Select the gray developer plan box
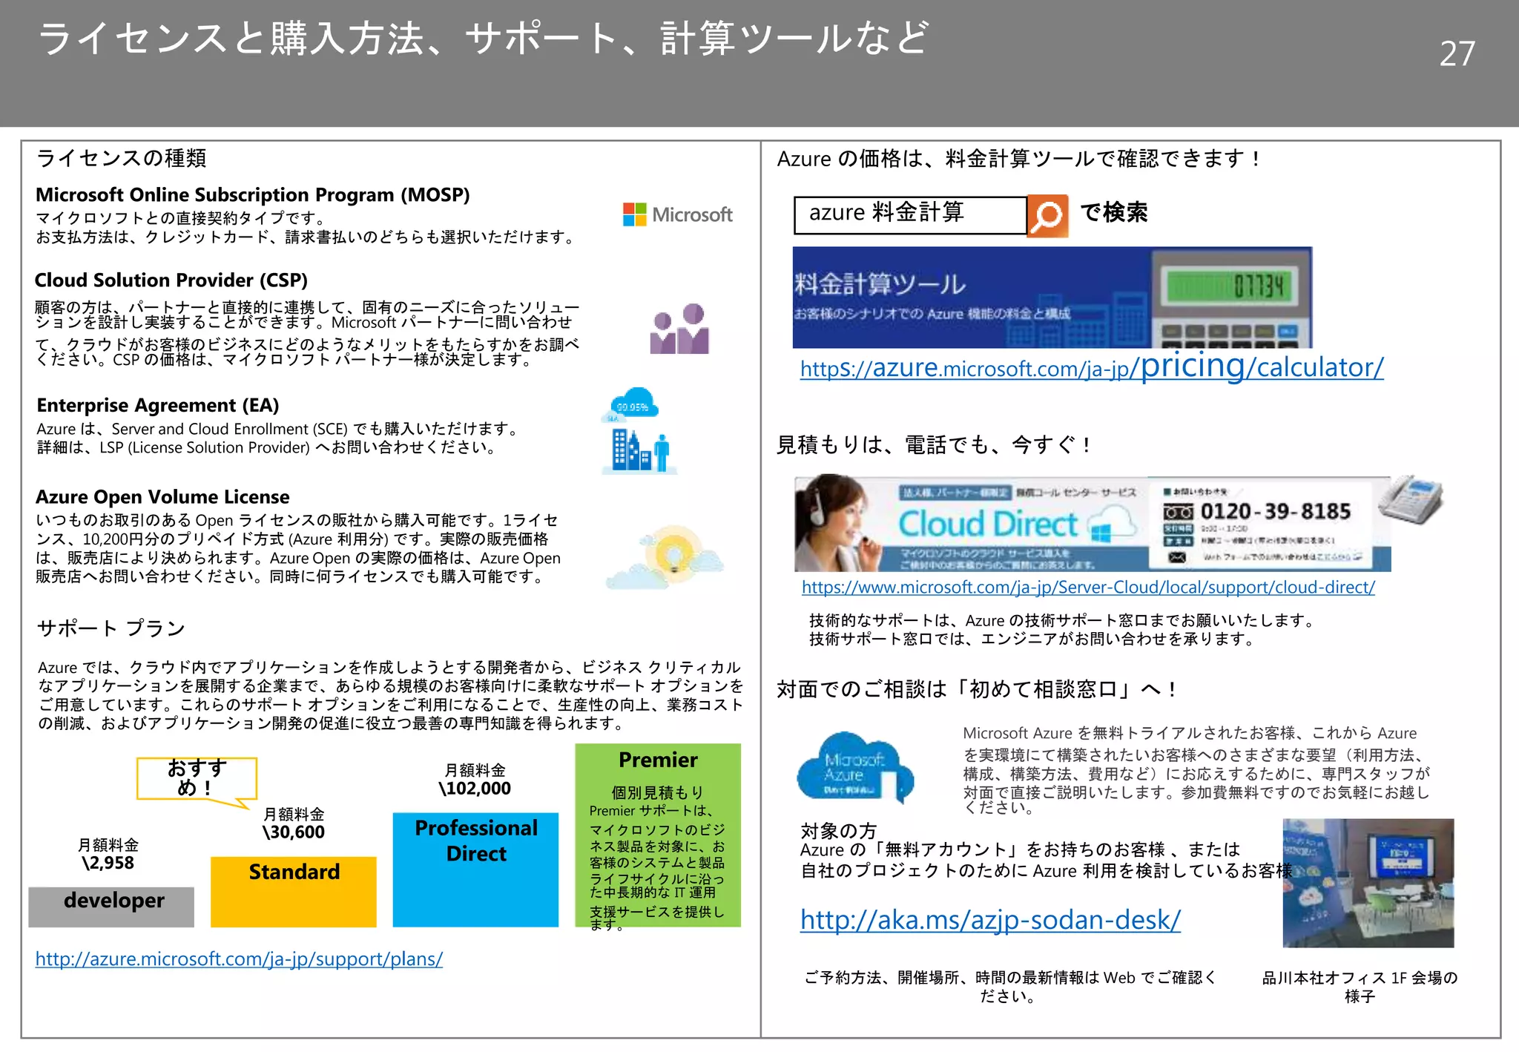The image size is (1519, 1052). [111, 907]
